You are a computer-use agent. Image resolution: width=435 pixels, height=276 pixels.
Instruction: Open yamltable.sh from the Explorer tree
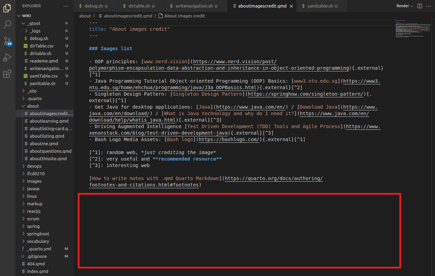point(45,83)
